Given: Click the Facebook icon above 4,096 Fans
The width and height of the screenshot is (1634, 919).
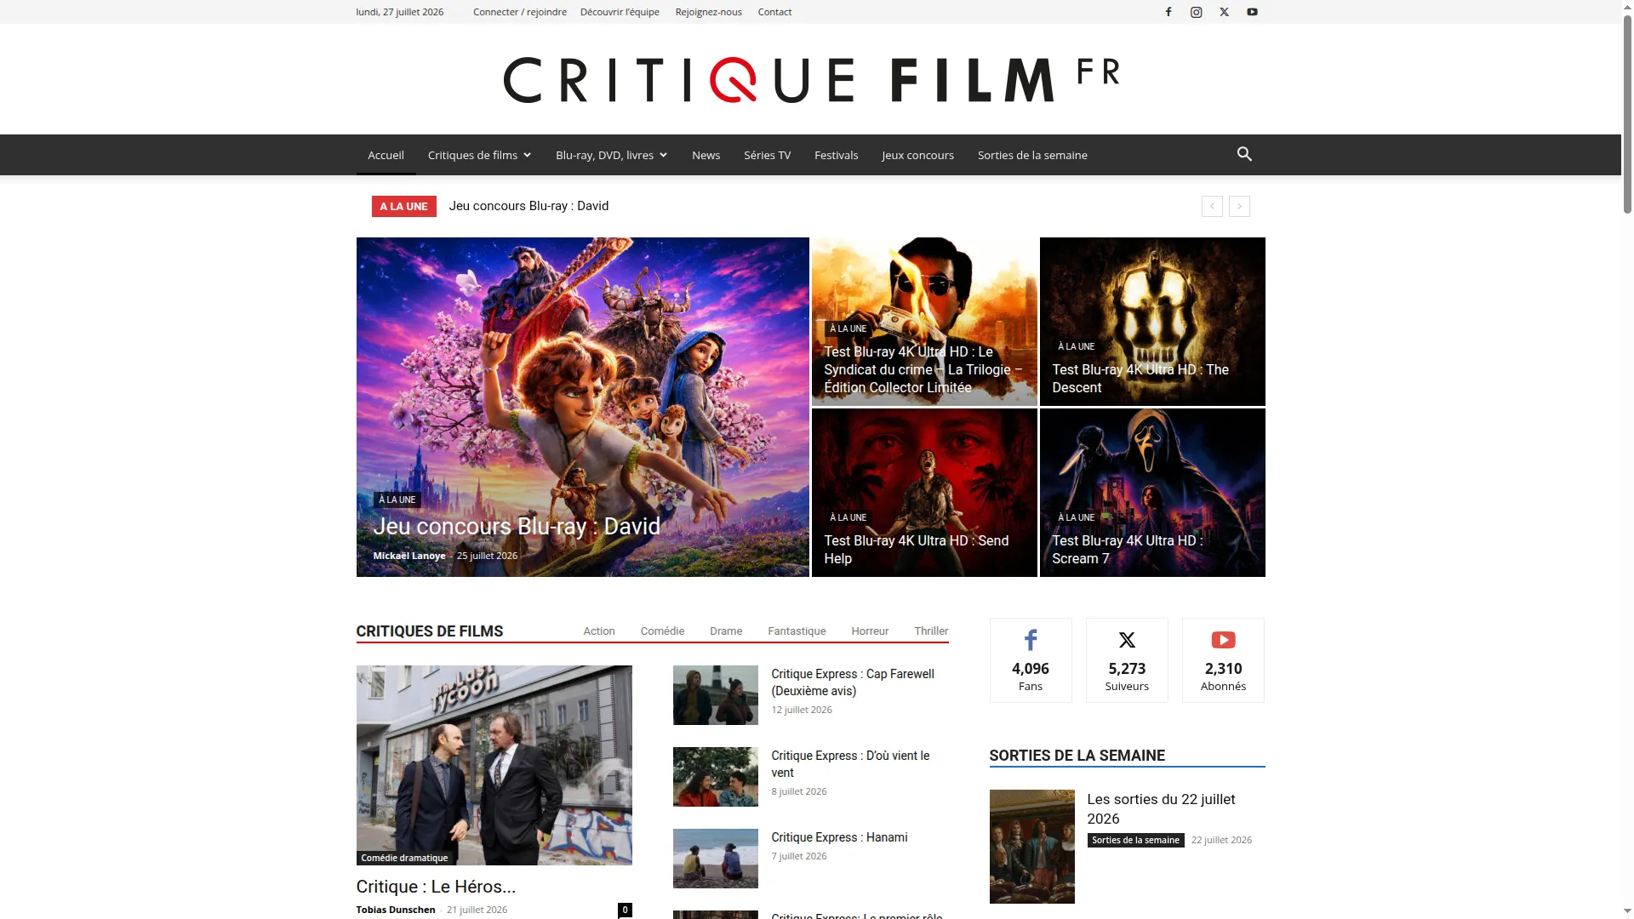Looking at the screenshot, I should pyautogui.click(x=1031, y=640).
